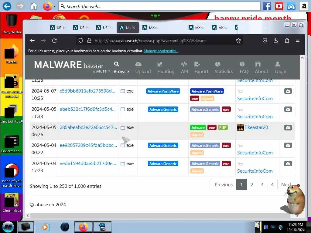Download the ee92057209 sample via cloud icon
311x233 pixels.
(288, 146)
